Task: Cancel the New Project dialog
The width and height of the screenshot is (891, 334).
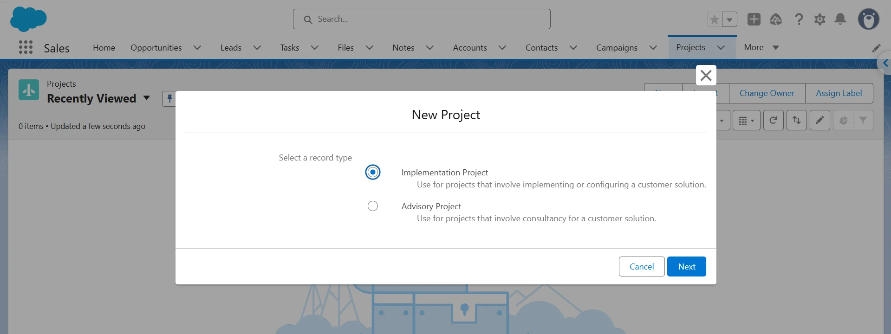Action: click(642, 267)
